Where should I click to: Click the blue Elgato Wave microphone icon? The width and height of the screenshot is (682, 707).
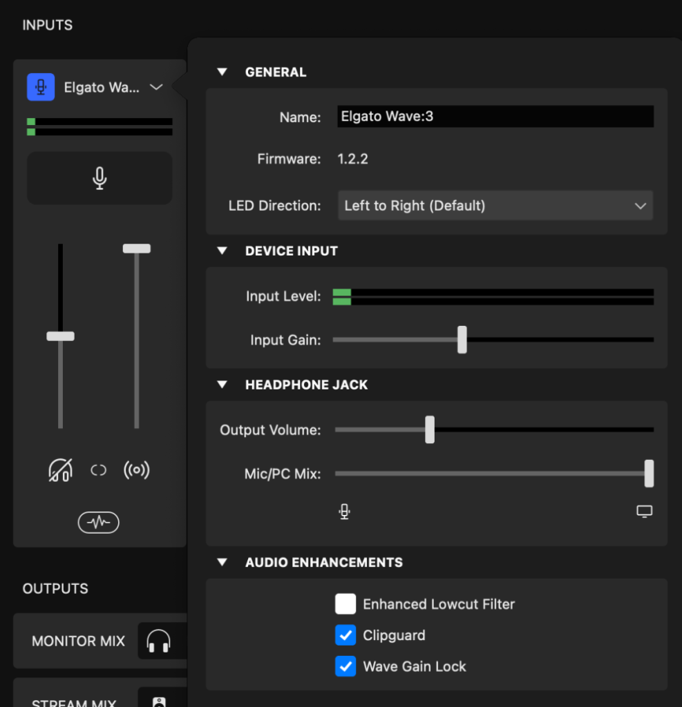[x=41, y=87]
